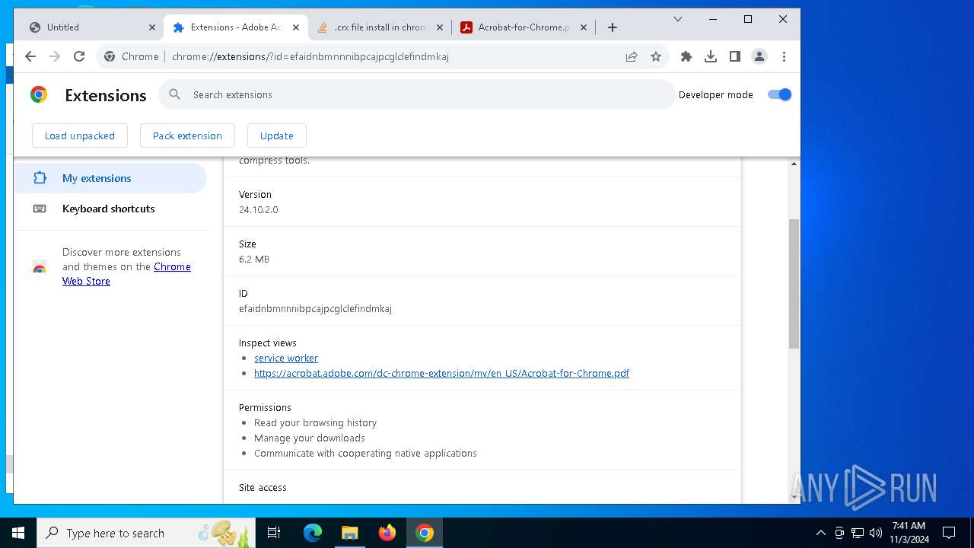Image resolution: width=974 pixels, height=548 pixels.
Task: Open the Extensions puzzle menu
Action: pos(686,56)
